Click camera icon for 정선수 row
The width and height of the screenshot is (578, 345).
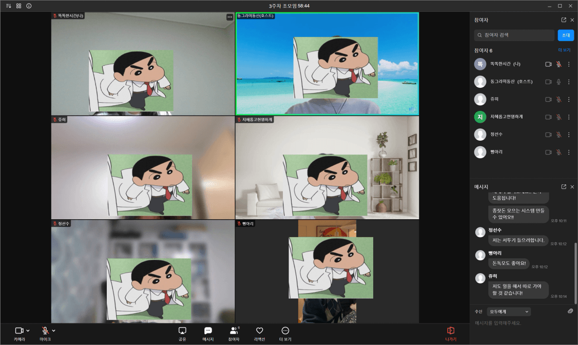(549, 135)
